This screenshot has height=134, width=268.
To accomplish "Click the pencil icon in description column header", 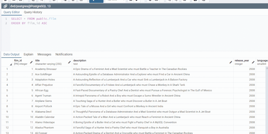I will pyautogui.click(x=231, y=62).
